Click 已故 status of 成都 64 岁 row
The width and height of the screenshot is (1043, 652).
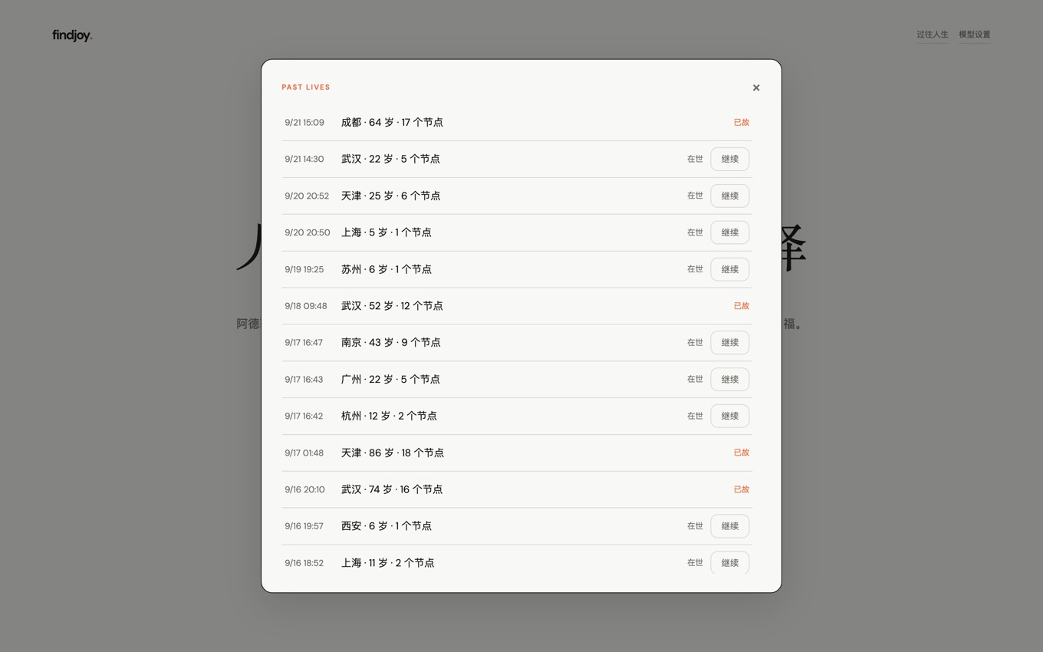click(742, 123)
